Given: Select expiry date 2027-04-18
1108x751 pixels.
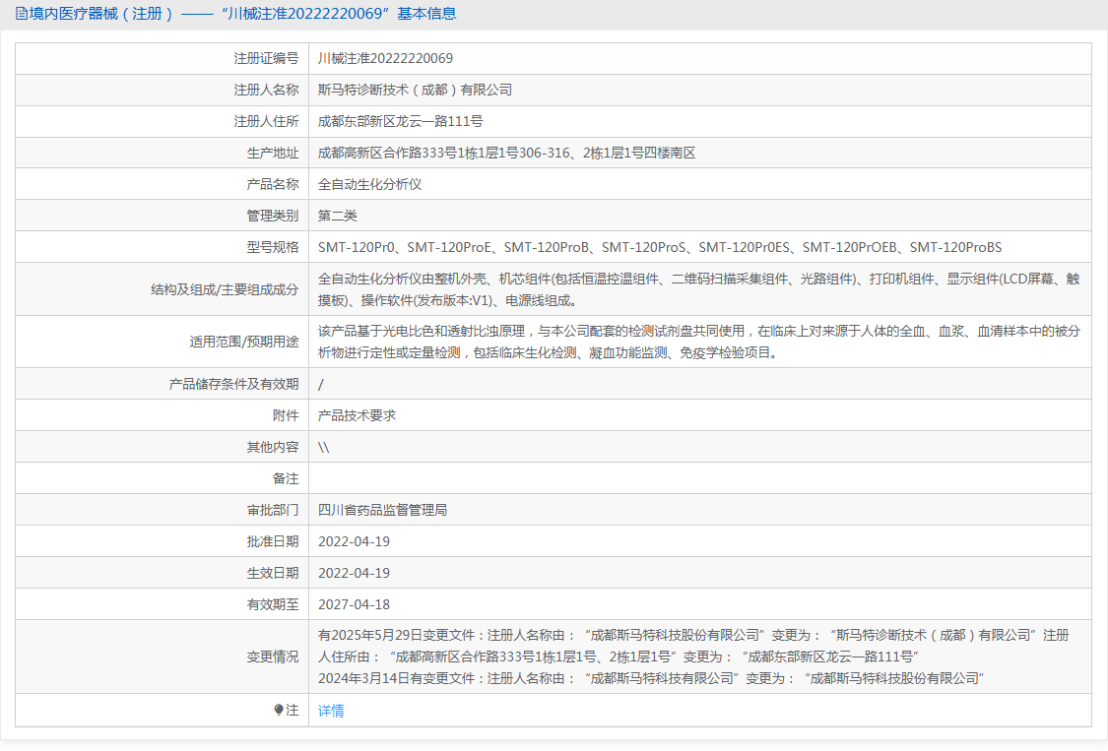Looking at the screenshot, I should click(354, 604).
